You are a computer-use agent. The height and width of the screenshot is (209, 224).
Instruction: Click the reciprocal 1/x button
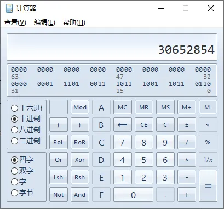pyautogui.click(x=208, y=160)
